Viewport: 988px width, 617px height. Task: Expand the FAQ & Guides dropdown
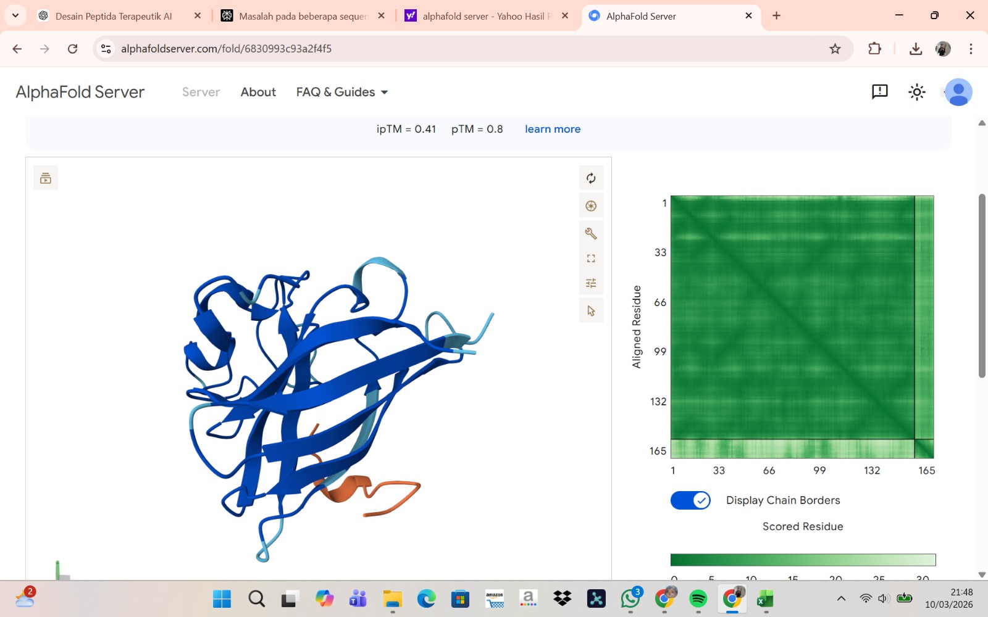pyautogui.click(x=342, y=92)
